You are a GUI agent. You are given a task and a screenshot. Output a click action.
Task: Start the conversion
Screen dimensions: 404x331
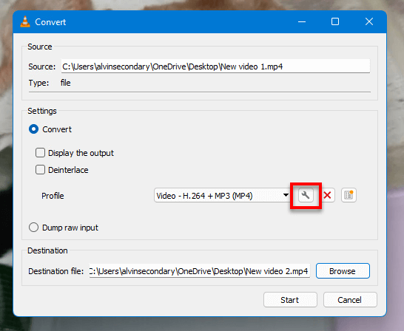coord(290,300)
